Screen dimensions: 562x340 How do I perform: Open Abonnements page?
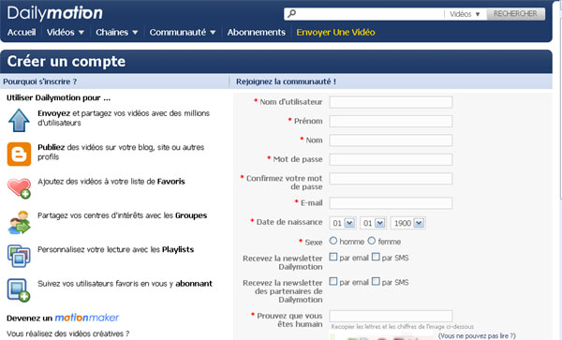pyautogui.click(x=257, y=32)
